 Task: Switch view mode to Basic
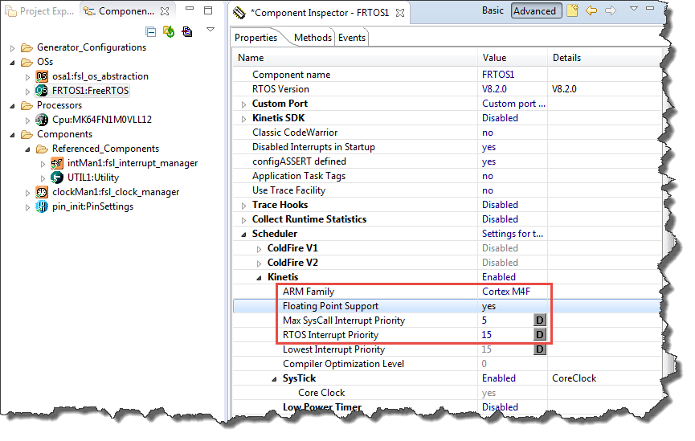tap(493, 10)
